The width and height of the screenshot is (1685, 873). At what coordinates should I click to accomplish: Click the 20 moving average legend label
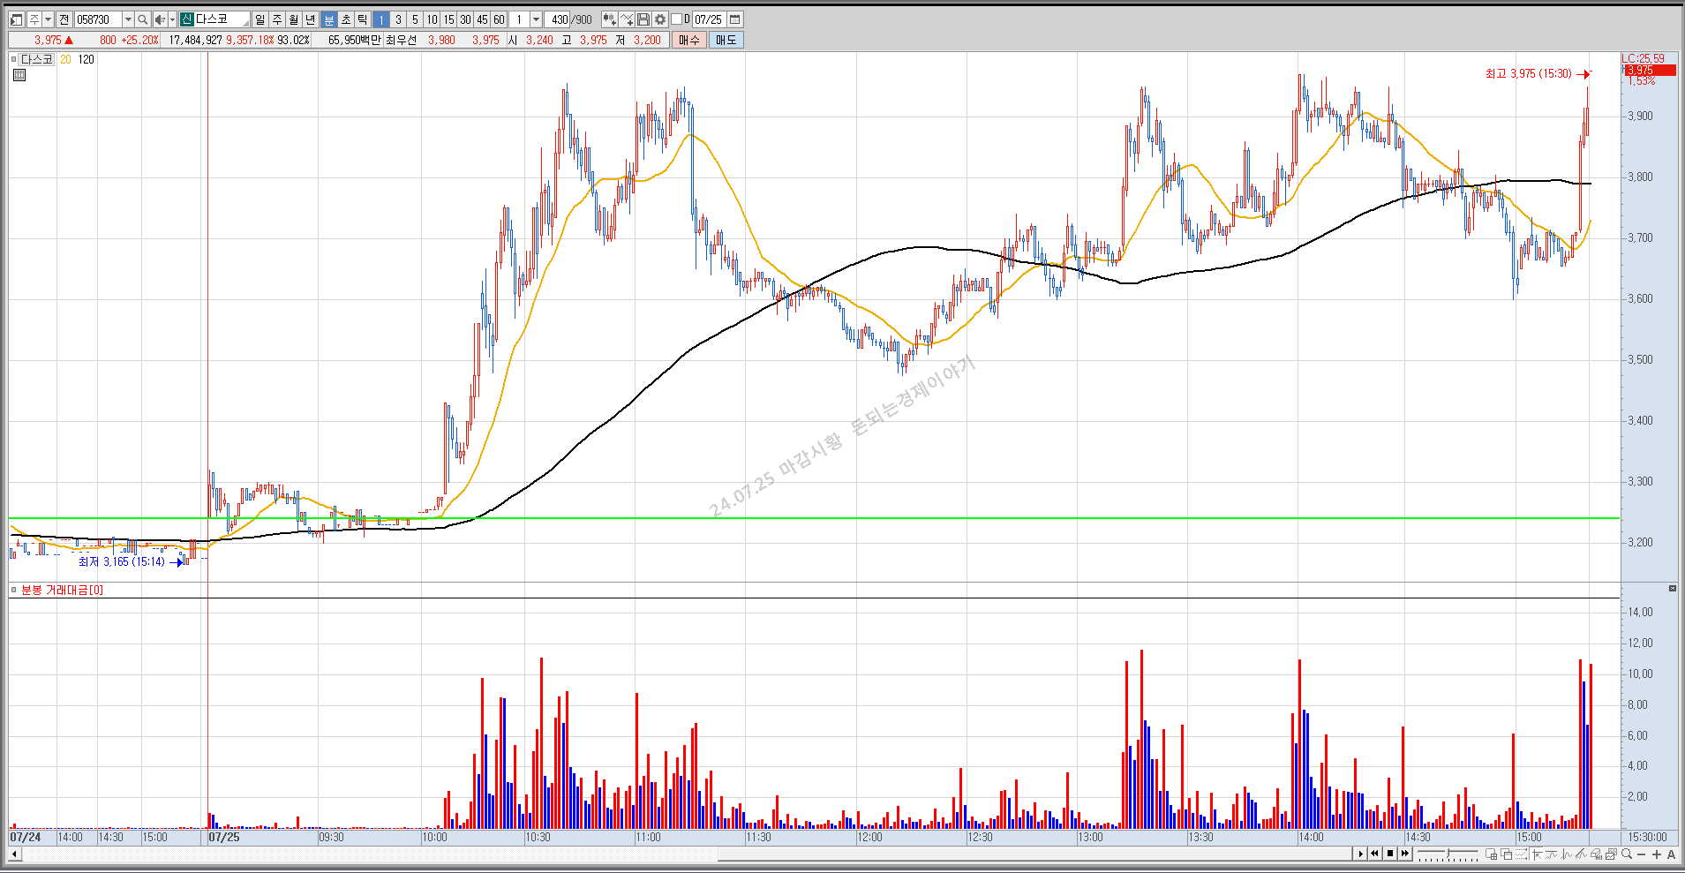pyautogui.click(x=65, y=59)
